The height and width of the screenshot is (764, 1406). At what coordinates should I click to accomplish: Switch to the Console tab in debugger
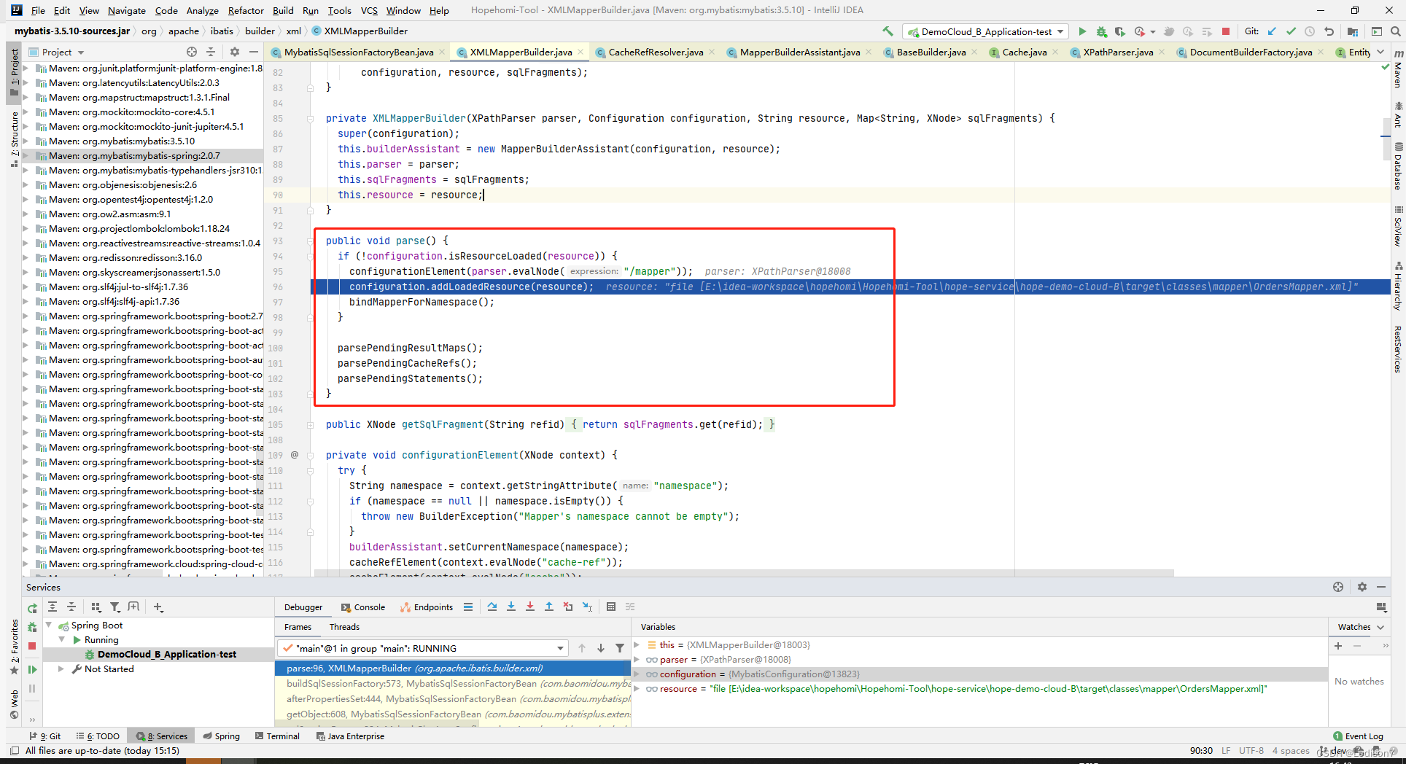(362, 607)
